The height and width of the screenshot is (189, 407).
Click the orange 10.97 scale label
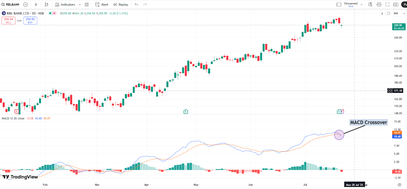click(397, 133)
